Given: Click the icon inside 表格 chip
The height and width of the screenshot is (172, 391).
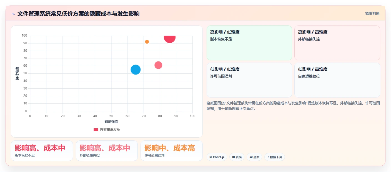Looking at the screenshot, I should pos(234,157).
